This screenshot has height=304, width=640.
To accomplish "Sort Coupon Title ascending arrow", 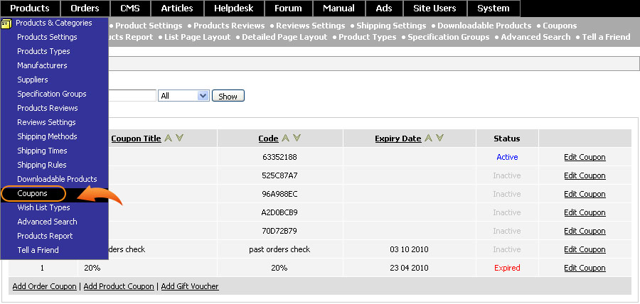I will [168, 138].
